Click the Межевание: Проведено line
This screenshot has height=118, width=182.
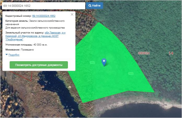(20, 50)
